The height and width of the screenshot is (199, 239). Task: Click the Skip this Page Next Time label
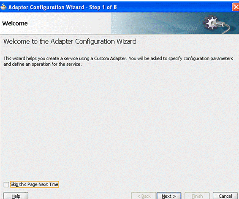pyautogui.click(x=34, y=184)
